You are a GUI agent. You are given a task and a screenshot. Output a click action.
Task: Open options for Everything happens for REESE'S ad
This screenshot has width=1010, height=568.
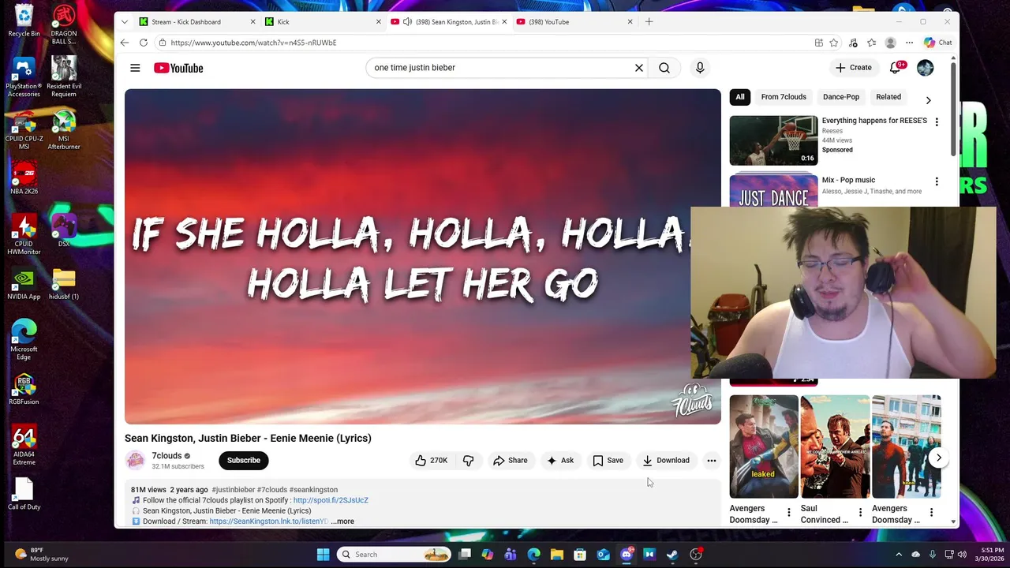tap(937, 122)
